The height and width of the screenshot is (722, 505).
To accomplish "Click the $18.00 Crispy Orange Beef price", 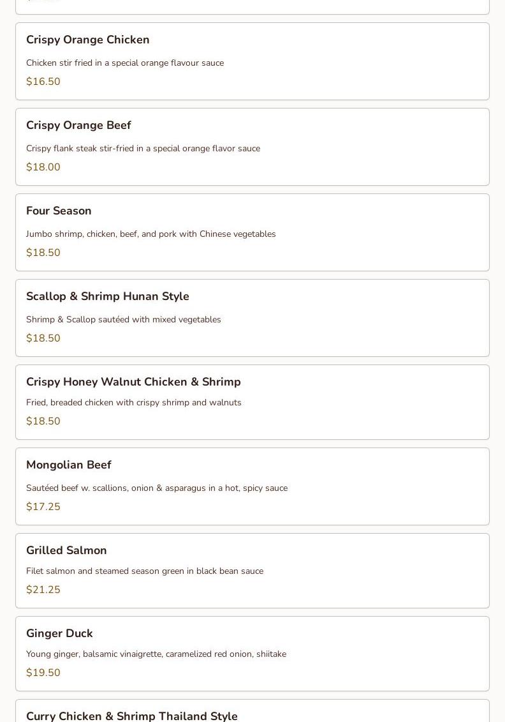I will (43, 167).
